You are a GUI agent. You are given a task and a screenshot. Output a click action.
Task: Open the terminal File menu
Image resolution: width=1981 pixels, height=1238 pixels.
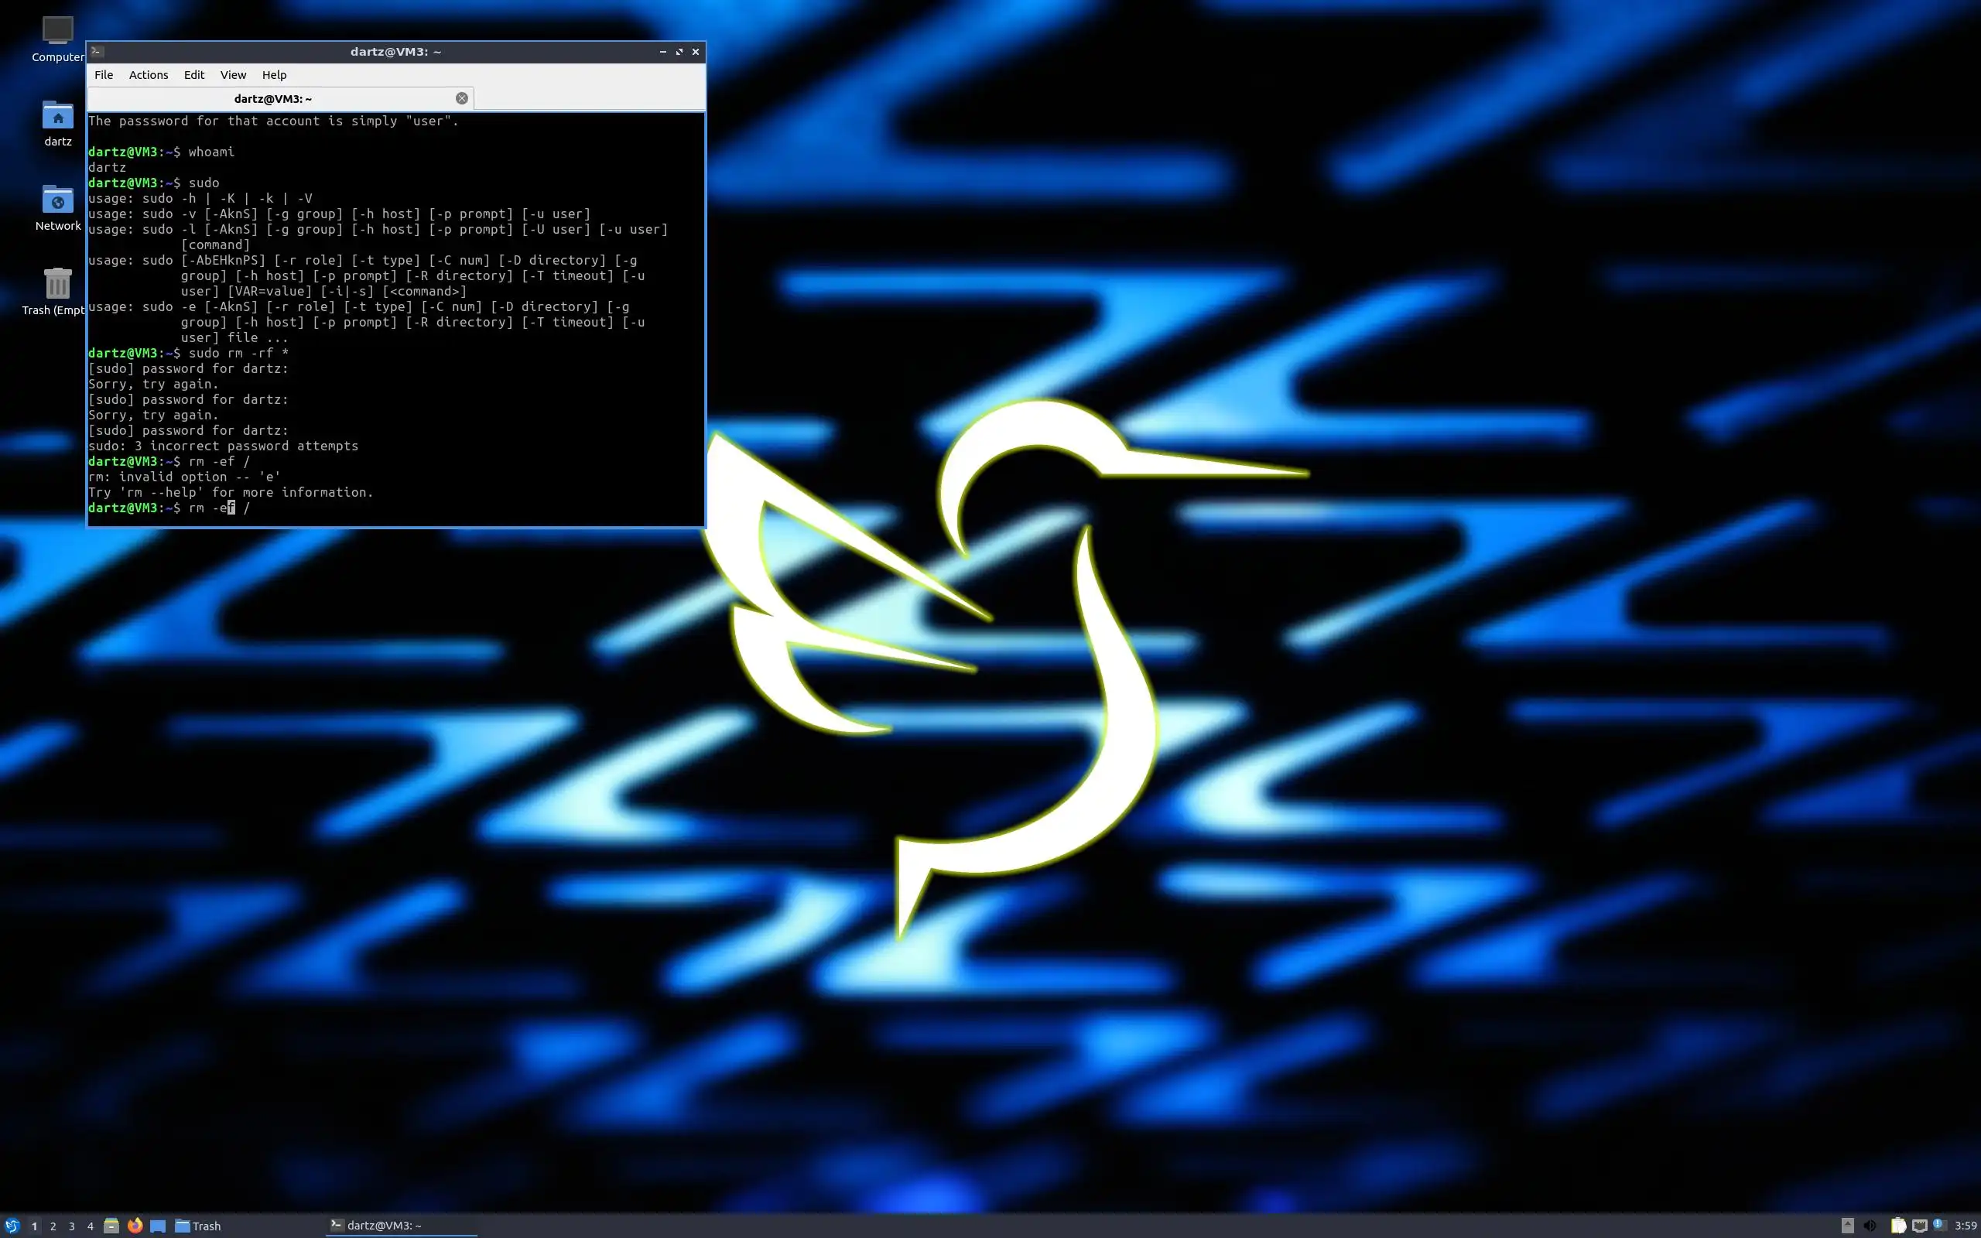[x=104, y=74]
